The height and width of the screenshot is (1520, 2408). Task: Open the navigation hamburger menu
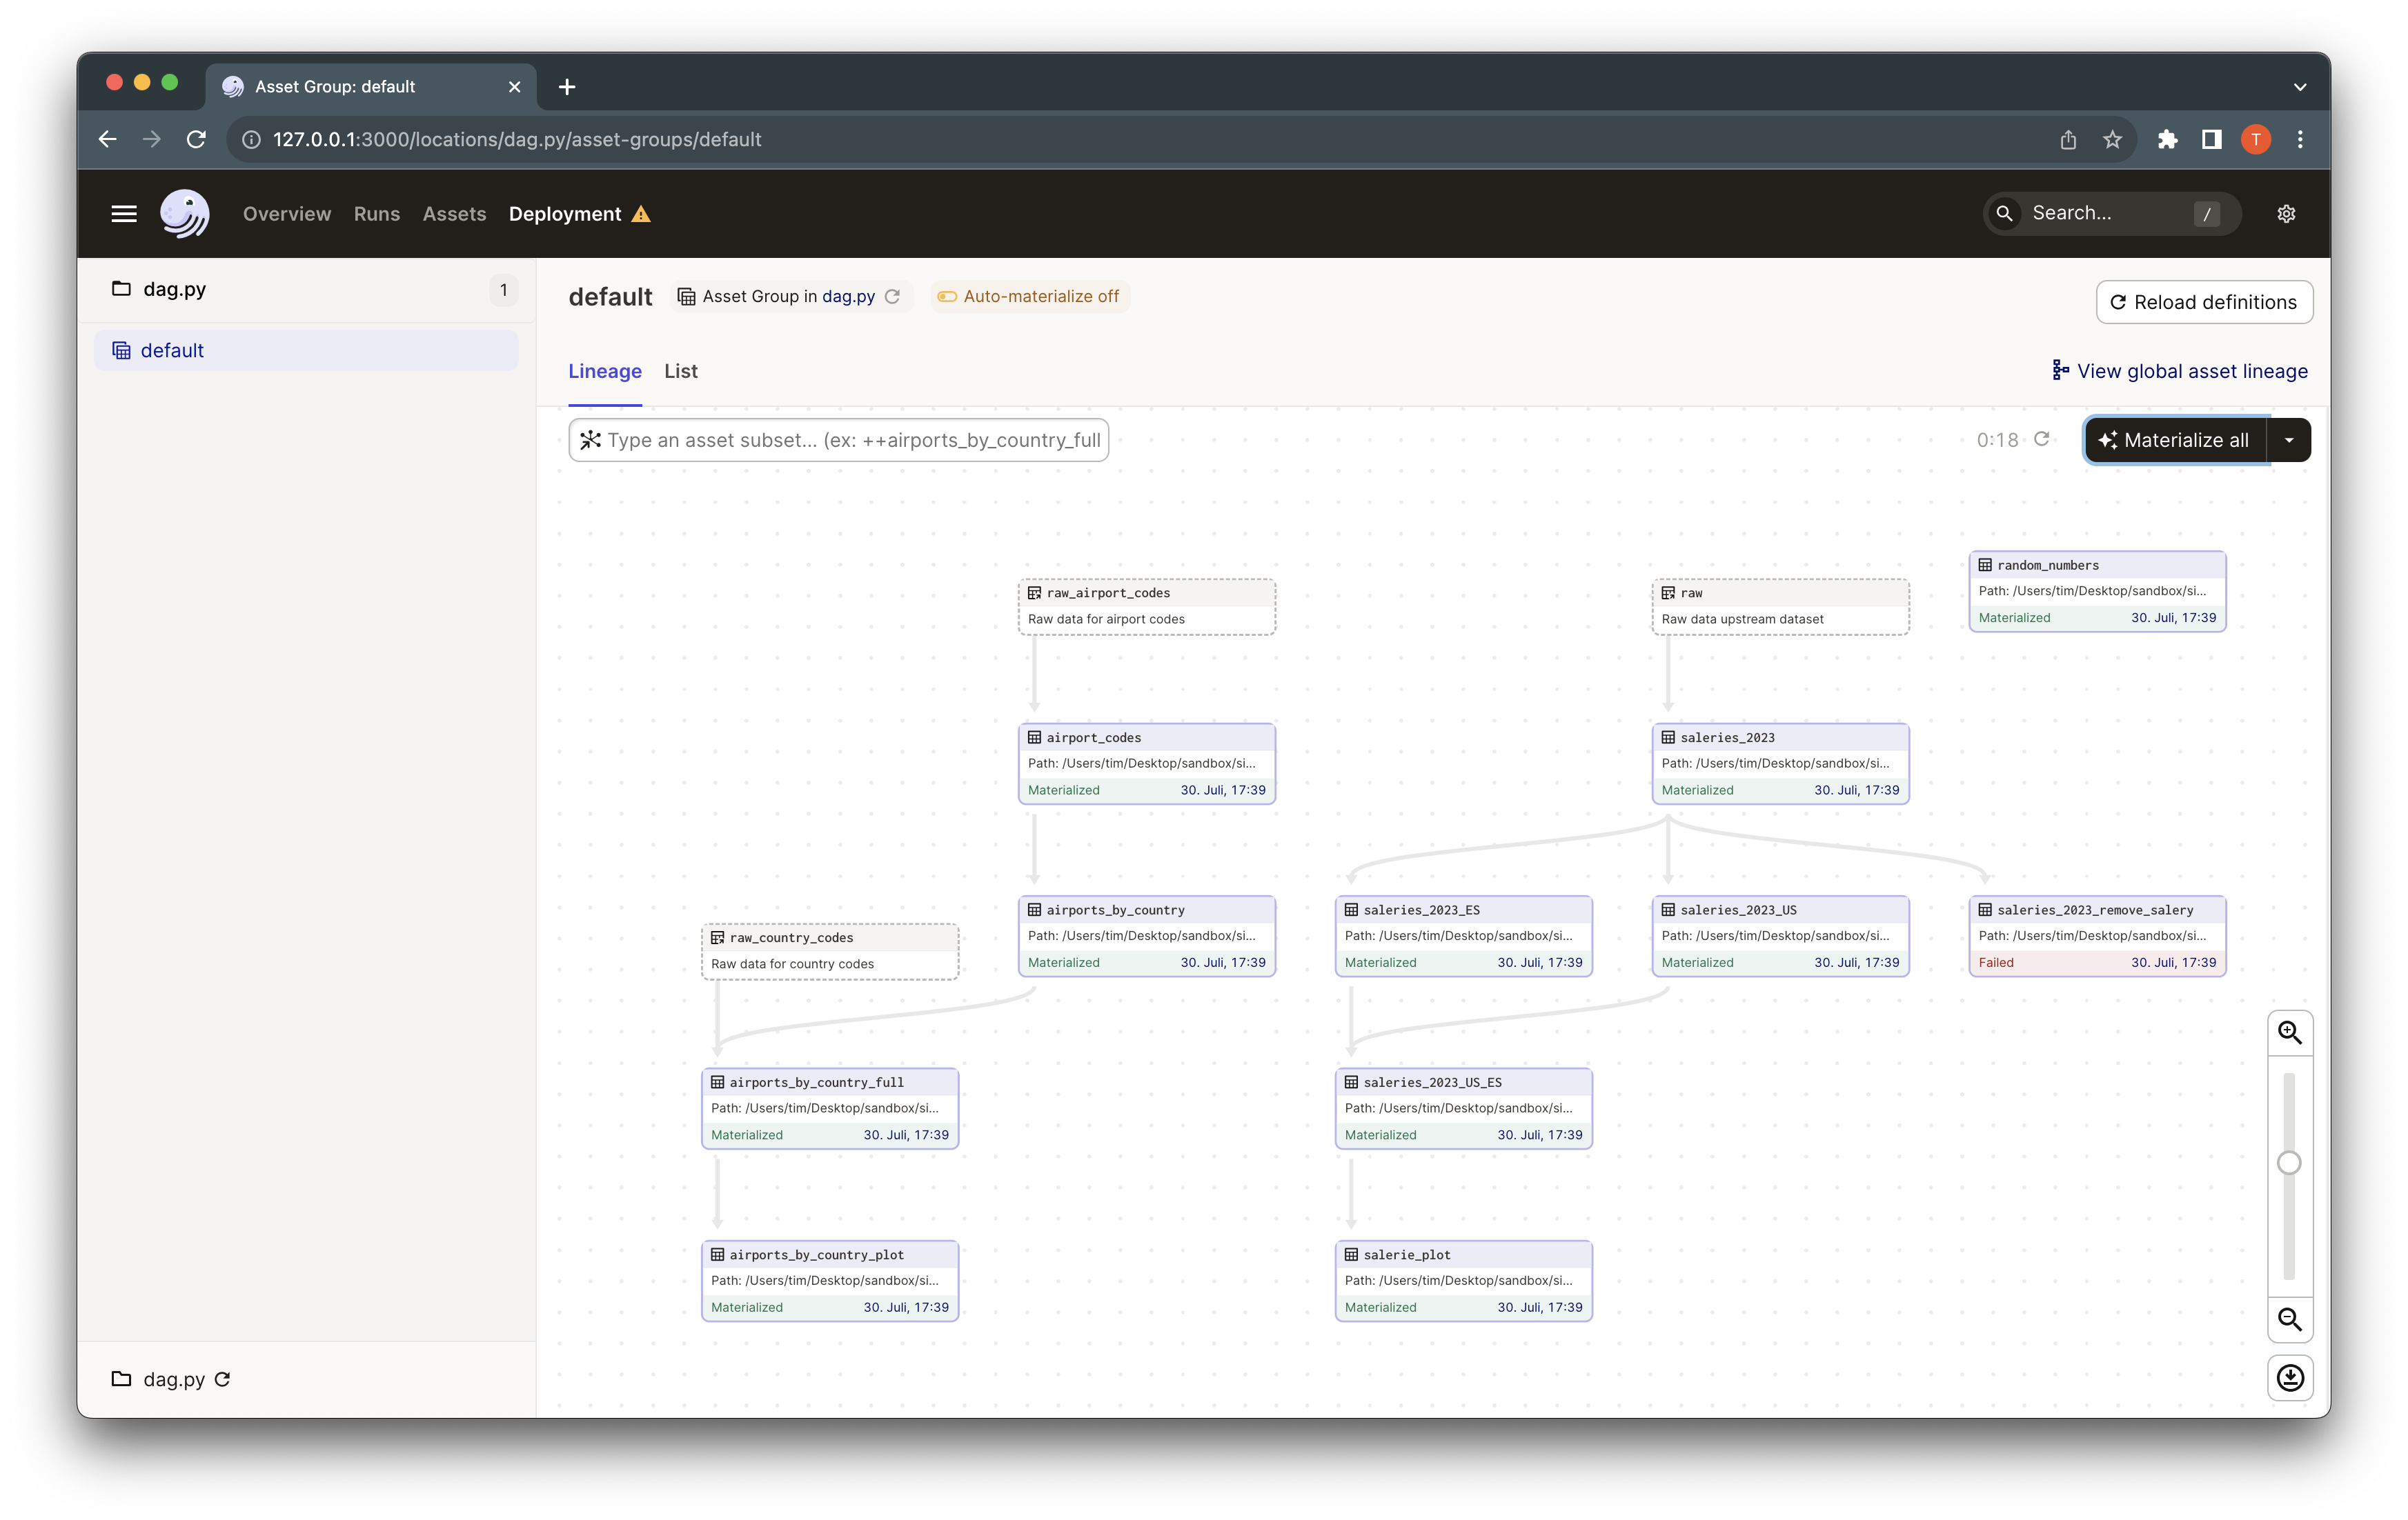point(124,213)
